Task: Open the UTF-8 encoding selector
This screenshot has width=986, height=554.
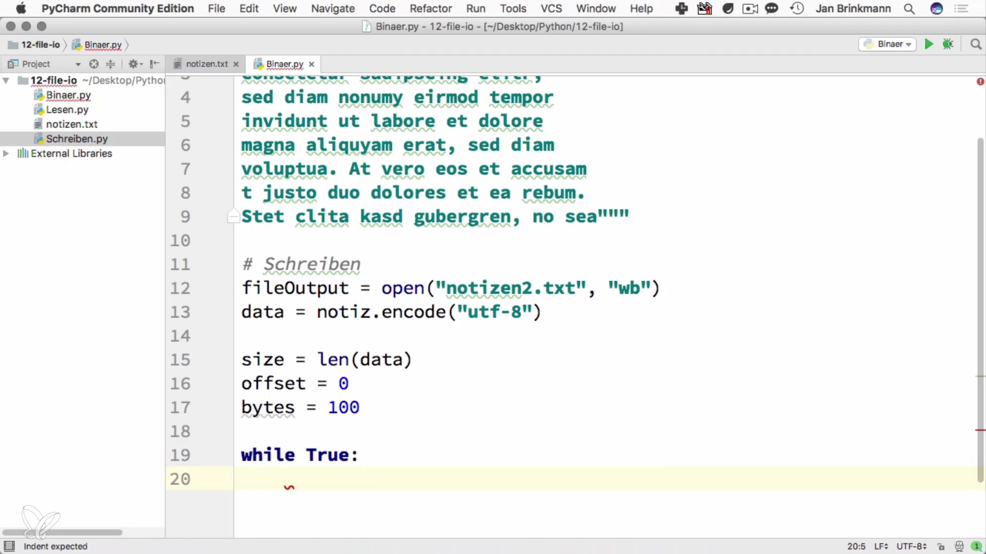Action: pyautogui.click(x=911, y=546)
